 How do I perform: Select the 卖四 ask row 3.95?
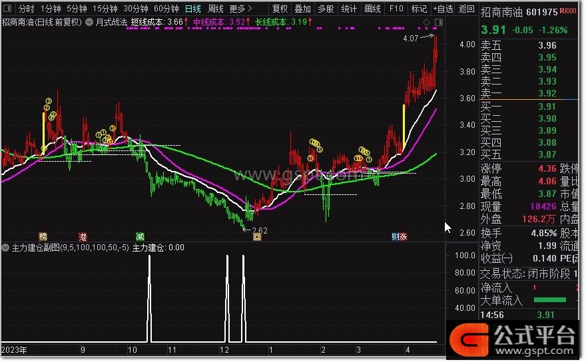(x=529, y=57)
